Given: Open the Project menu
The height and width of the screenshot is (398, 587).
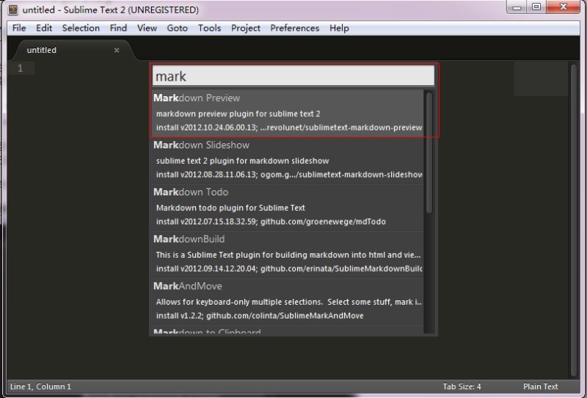Looking at the screenshot, I should click(246, 28).
